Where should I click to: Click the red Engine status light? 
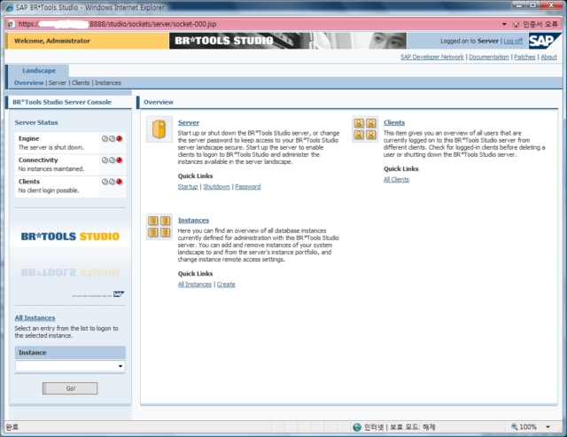[120, 138]
